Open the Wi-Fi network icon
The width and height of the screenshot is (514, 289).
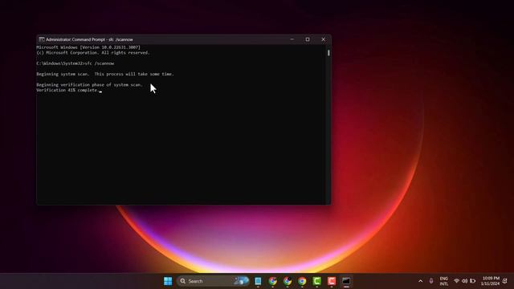click(456, 281)
